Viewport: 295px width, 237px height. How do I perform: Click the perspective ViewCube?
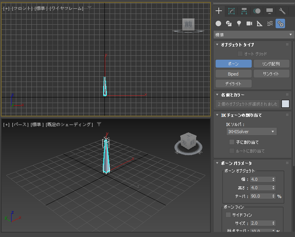coord(188,141)
